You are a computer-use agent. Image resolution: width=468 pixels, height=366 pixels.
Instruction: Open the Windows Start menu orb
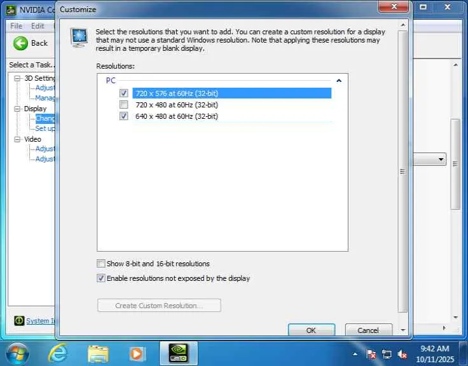pos(18,354)
